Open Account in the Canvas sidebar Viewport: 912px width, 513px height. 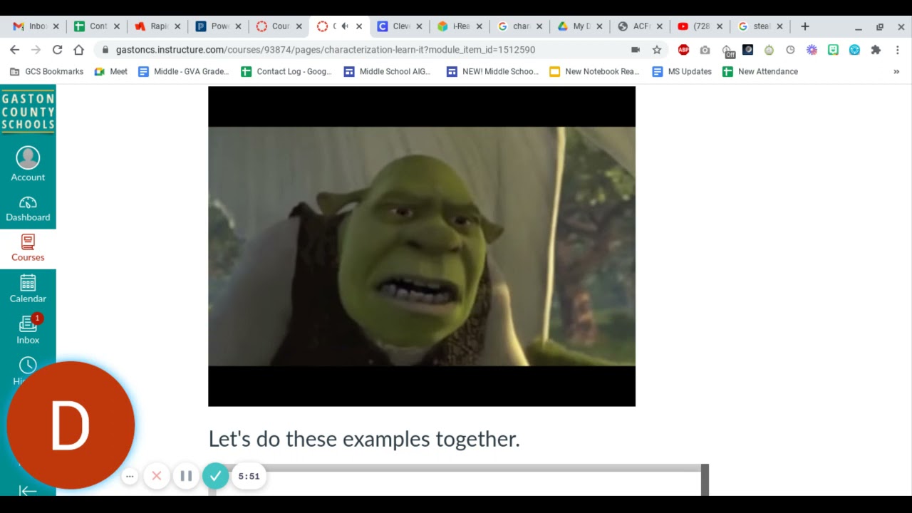(28, 165)
